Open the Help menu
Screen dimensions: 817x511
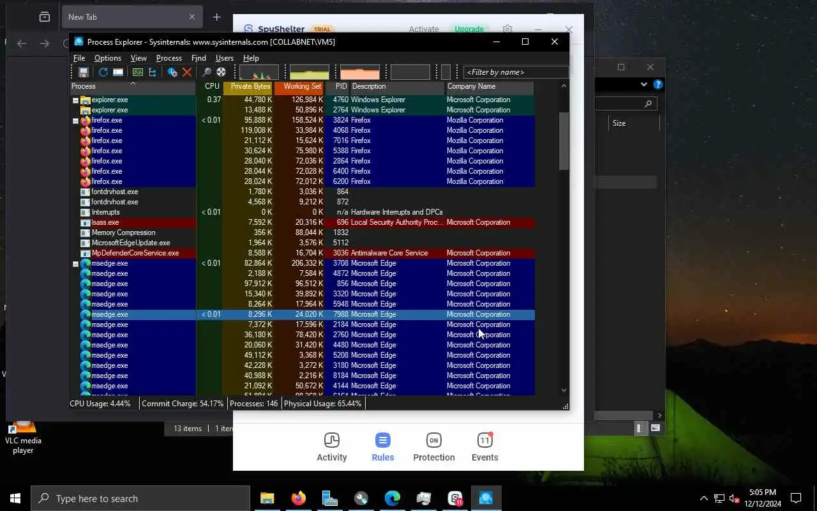pyautogui.click(x=251, y=58)
